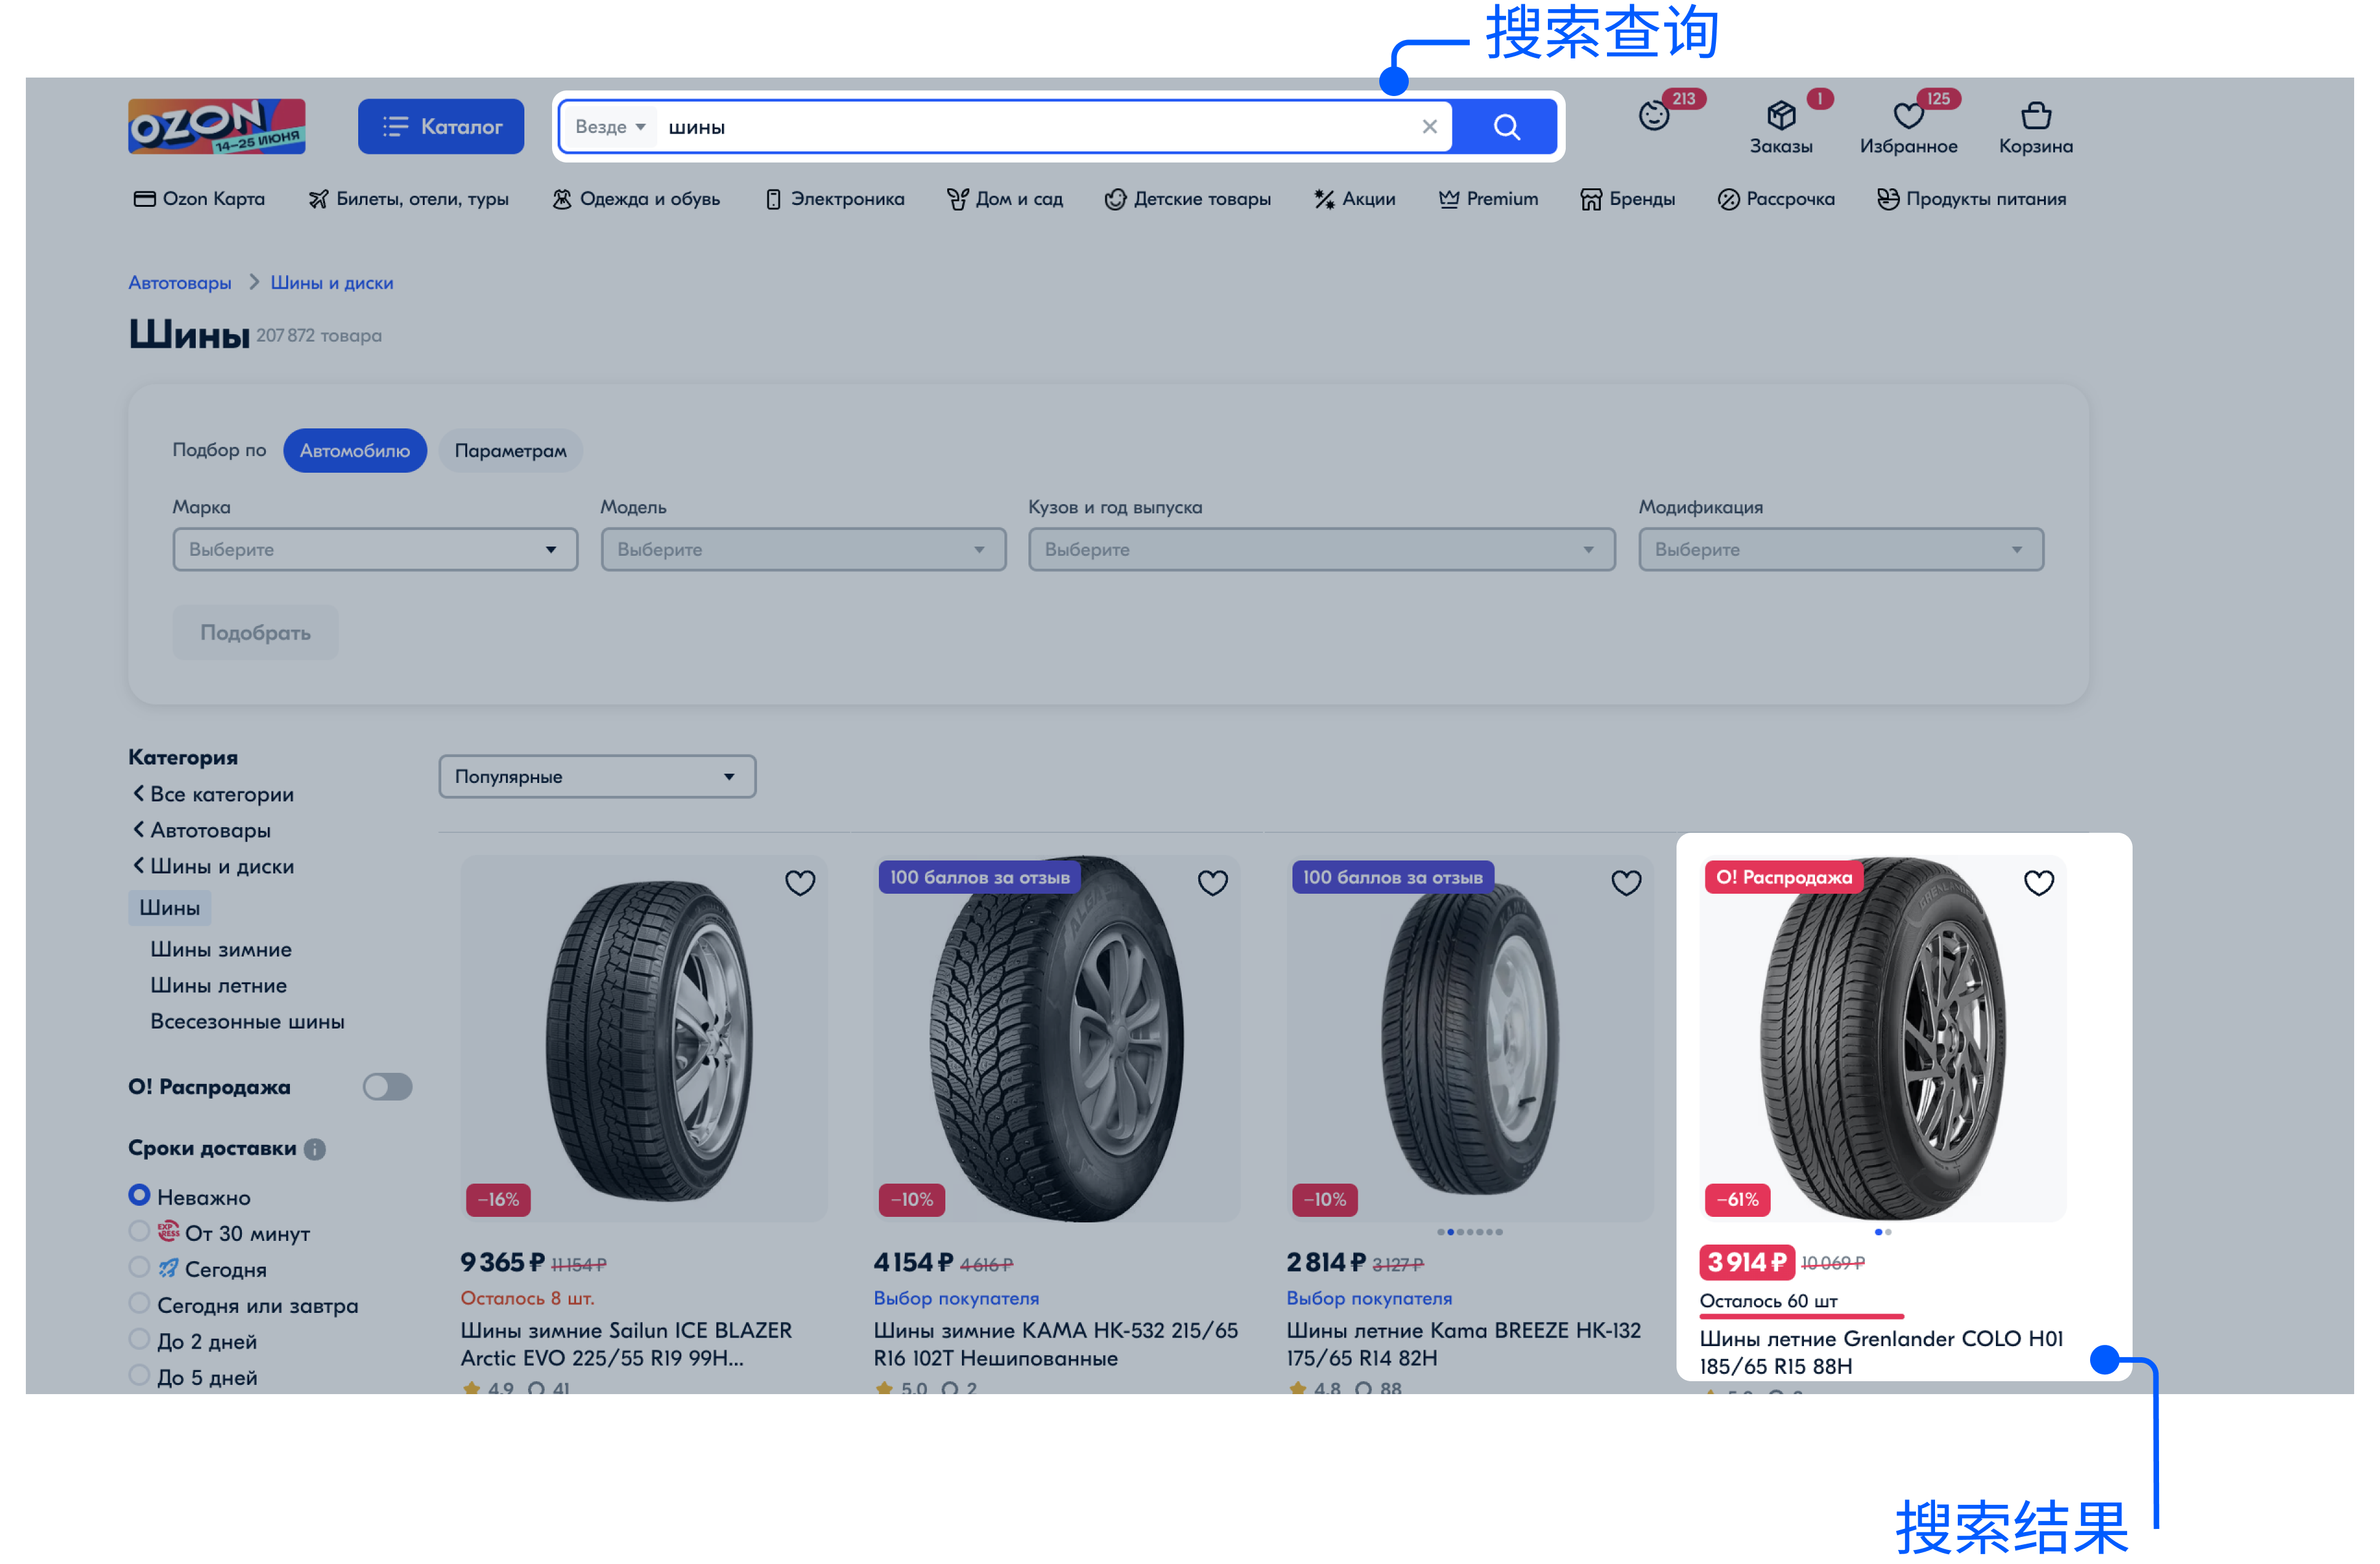Click the info icon next to Сроки доставки
2380x1564 pixels.
315,1149
